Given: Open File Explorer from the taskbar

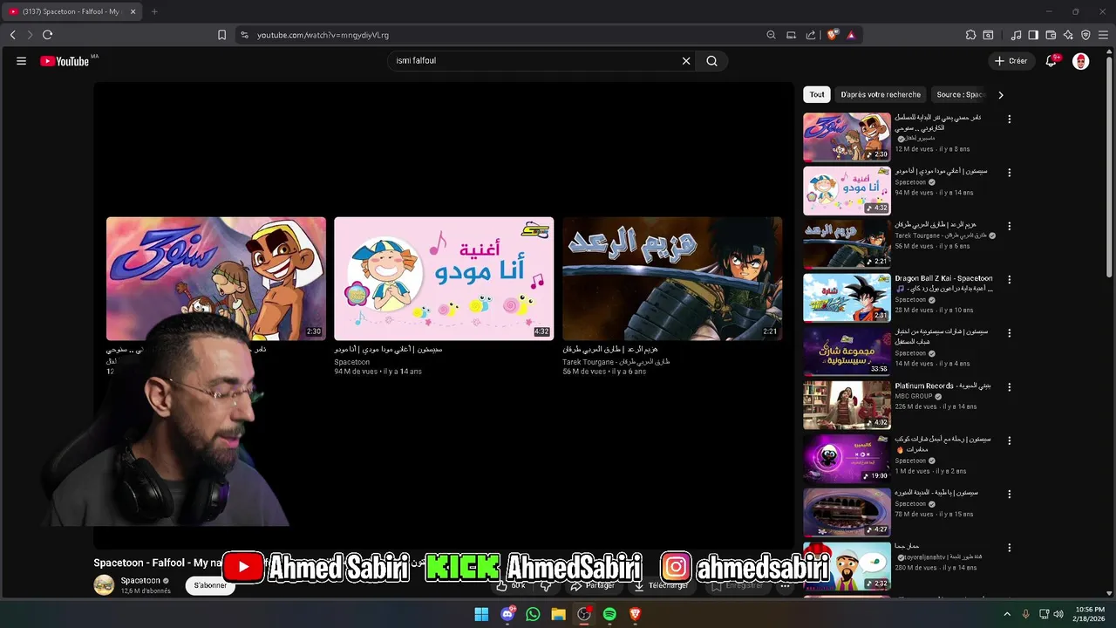Looking at the screenshot, I should click(559, 614).
